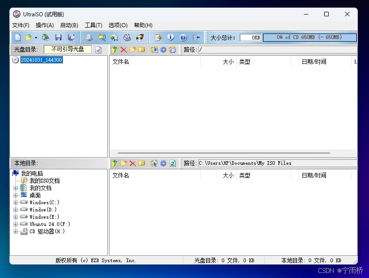Click the New blank document icon

click(x=18, y=38)
